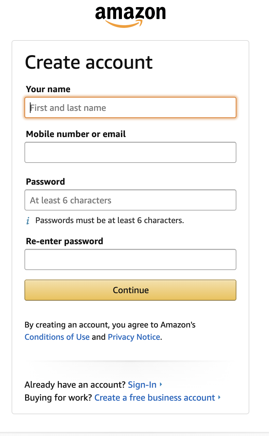The height and width of the screenshot is (436, 269).
Task: Click the Sign-In link
Action: 142,385
